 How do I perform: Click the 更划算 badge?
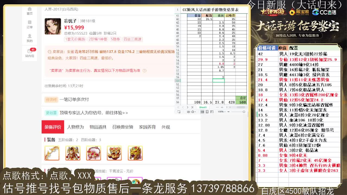51,113
